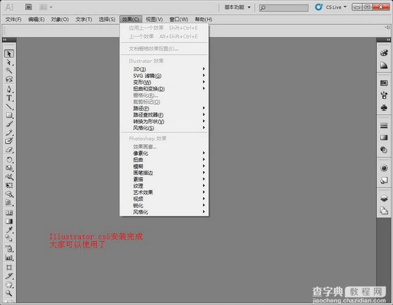The image size is (393, 305).
Task: Open the 选择(S) menu
Action: (107, 19)
